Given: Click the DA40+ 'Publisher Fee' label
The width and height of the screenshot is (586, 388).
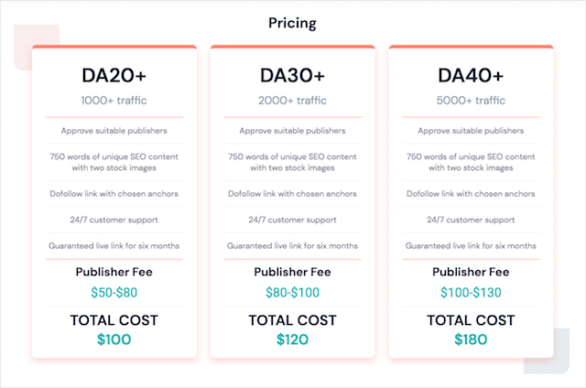Looking at the screenshot, I should coord(471,272).
